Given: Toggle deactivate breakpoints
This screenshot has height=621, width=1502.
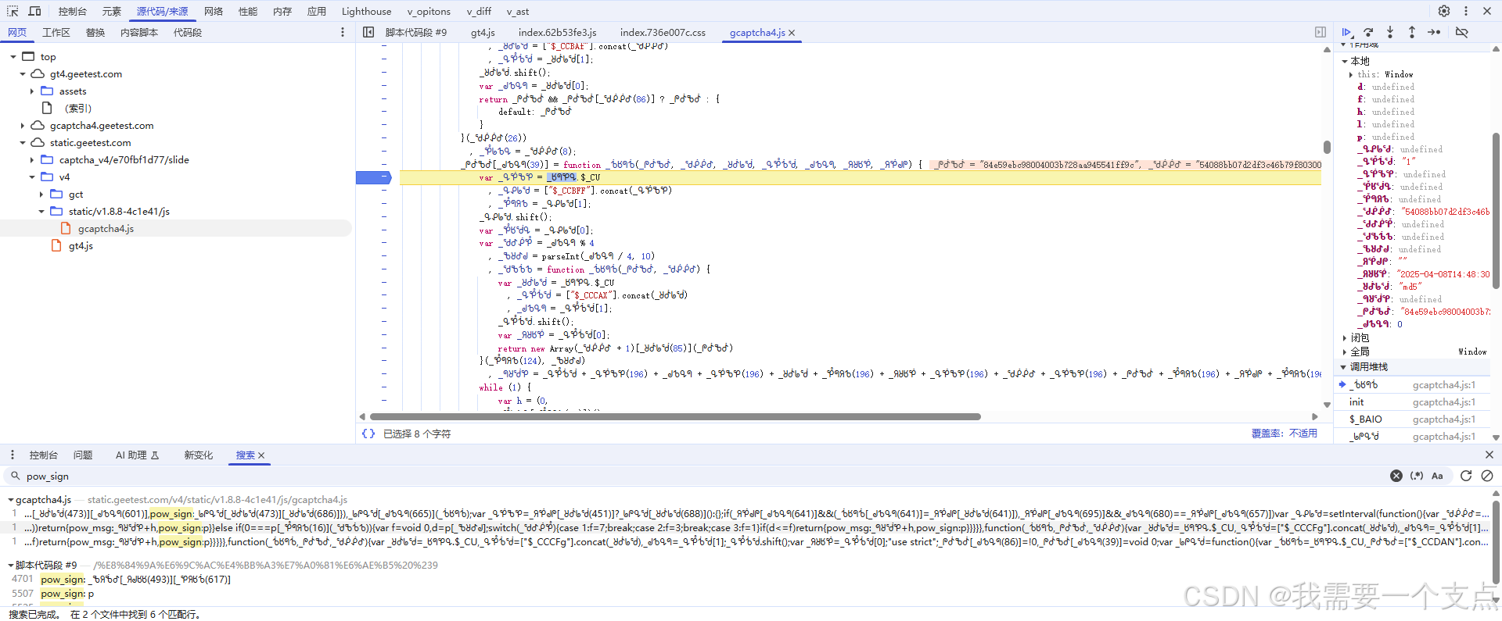Looking at the screenshot, I should pyautogui.click(x=1461, y=32).
